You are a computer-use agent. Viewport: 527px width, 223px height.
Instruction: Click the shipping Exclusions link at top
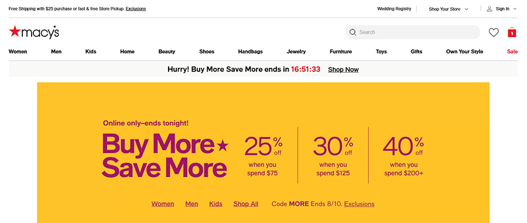click(x=136, y=9)
